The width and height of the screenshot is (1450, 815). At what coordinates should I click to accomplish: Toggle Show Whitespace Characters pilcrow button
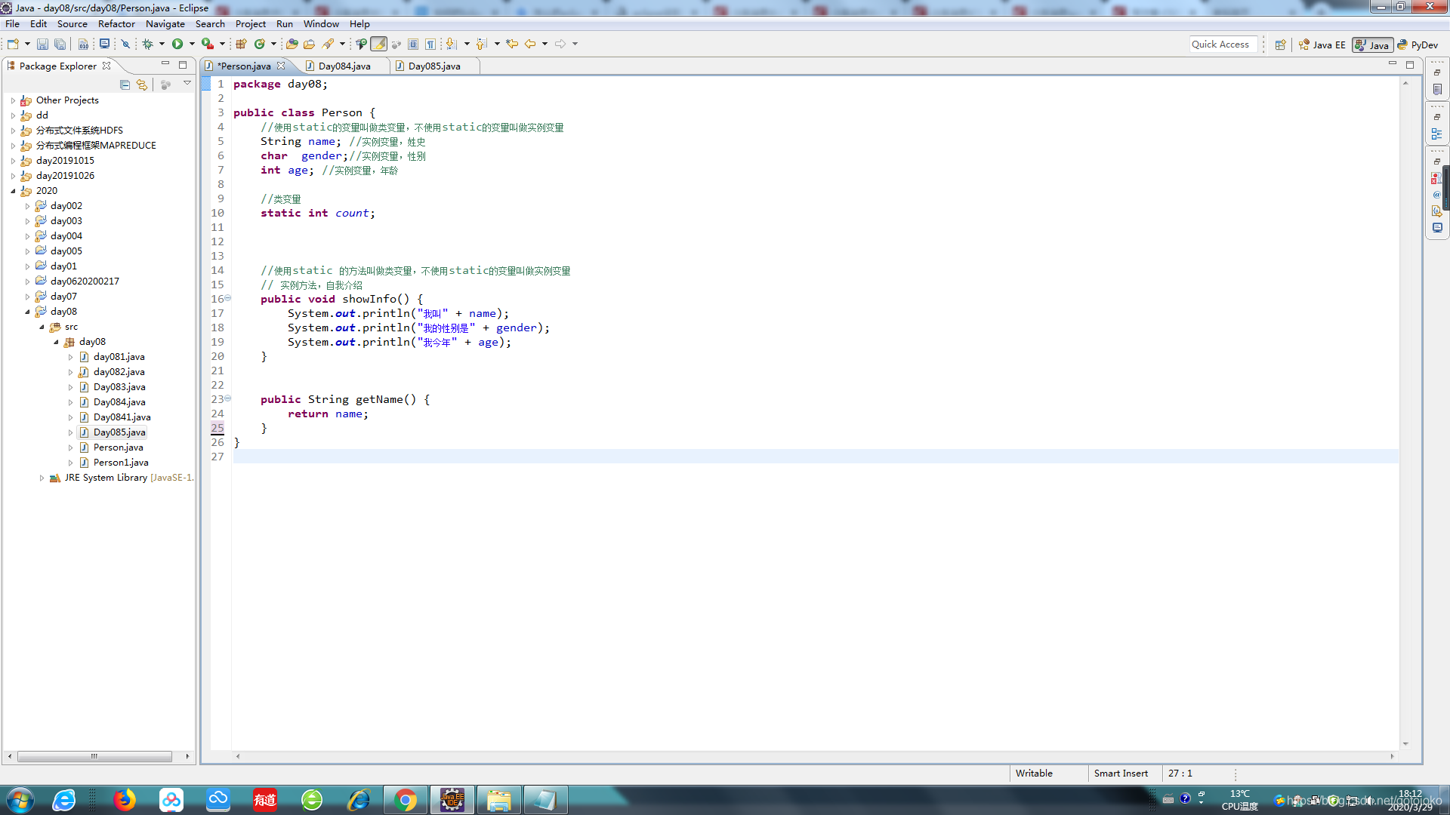[430, 45]
